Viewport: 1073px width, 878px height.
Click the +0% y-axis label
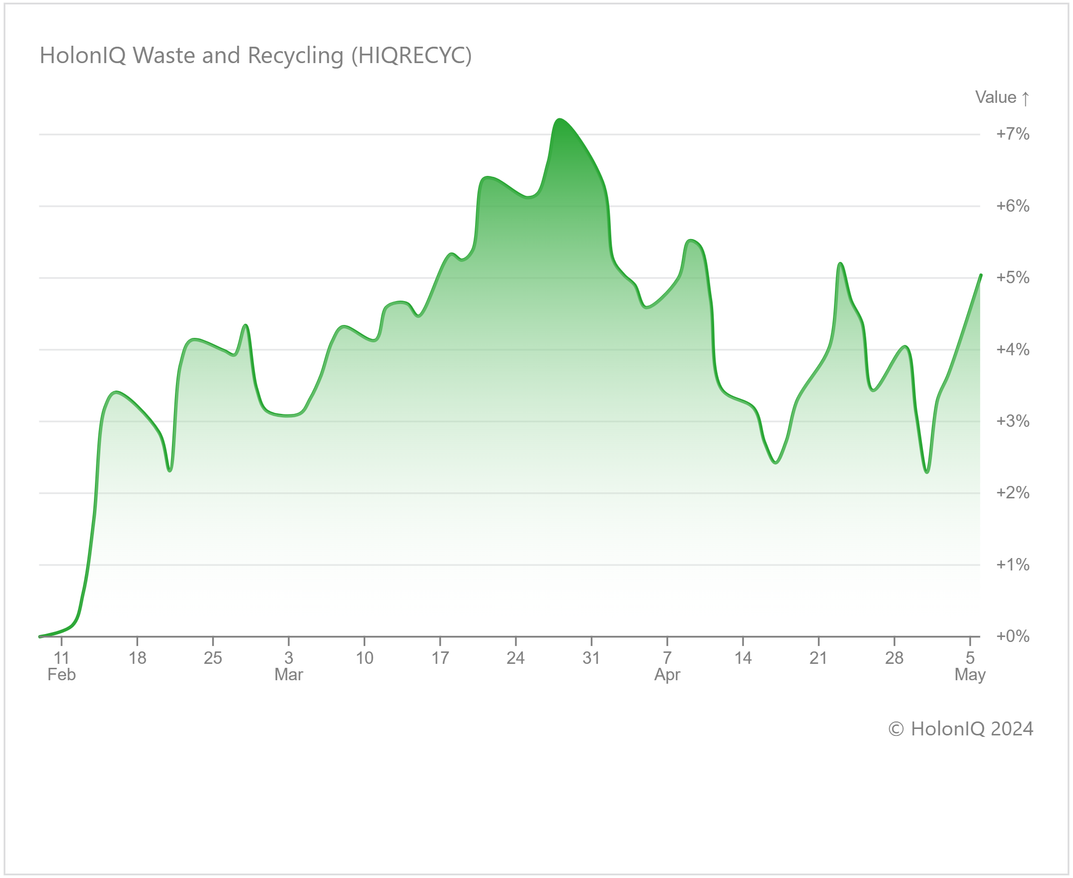pos(1012,636)
